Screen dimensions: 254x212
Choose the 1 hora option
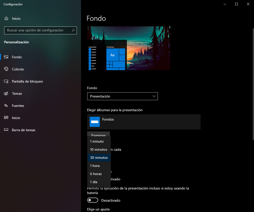pos(95,166)
